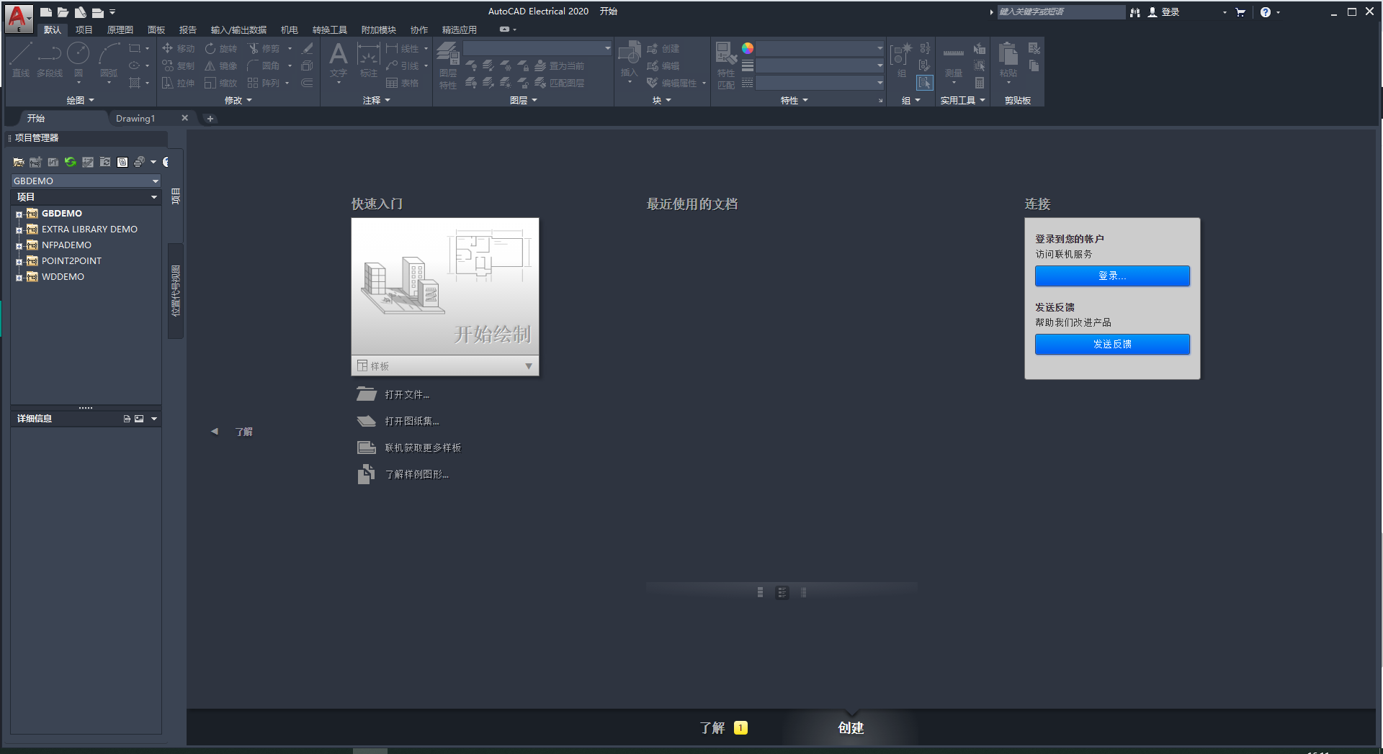Click the Open file icon in quick access toolbar
This screenshot has height=754, width=1383.
tap(63, 12)
